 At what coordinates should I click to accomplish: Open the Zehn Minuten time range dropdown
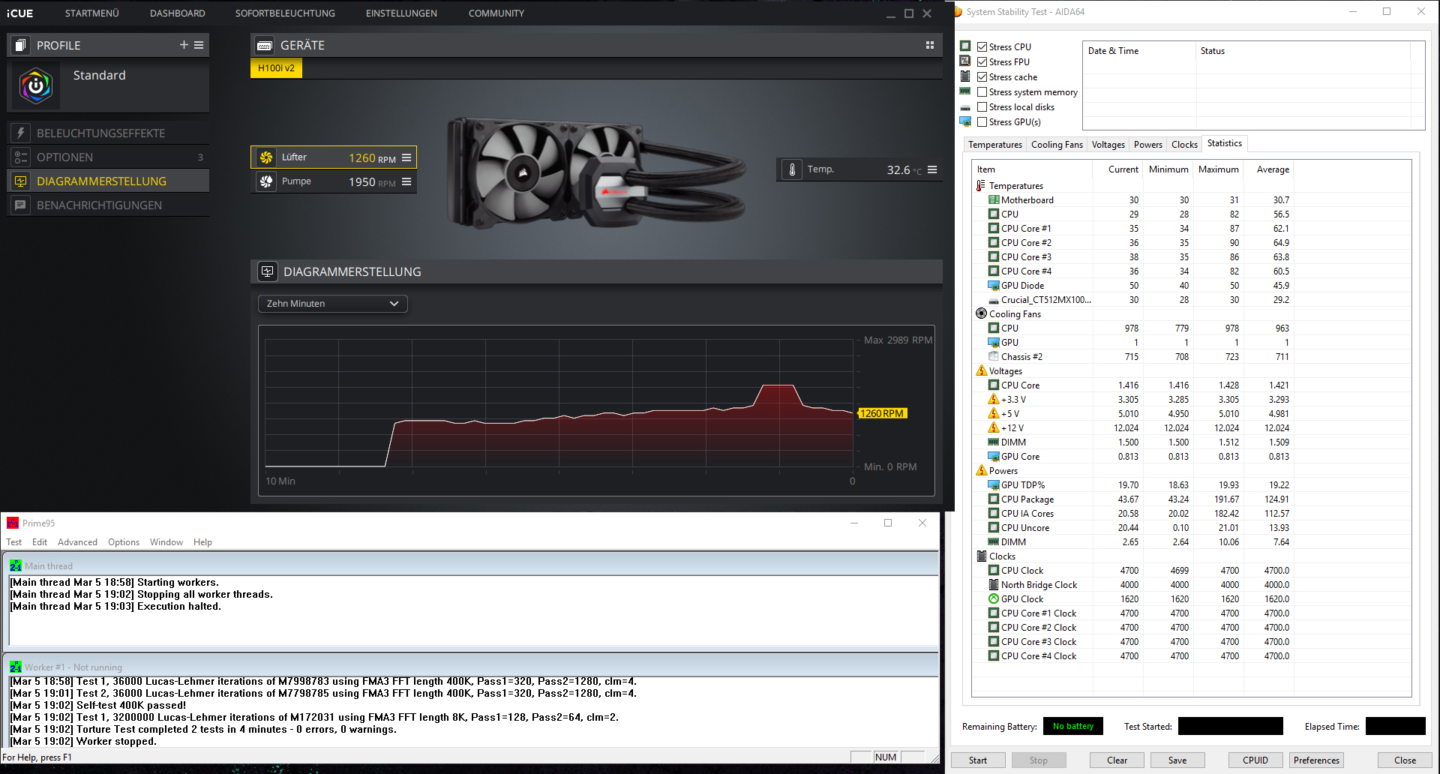tap(333, 304)
